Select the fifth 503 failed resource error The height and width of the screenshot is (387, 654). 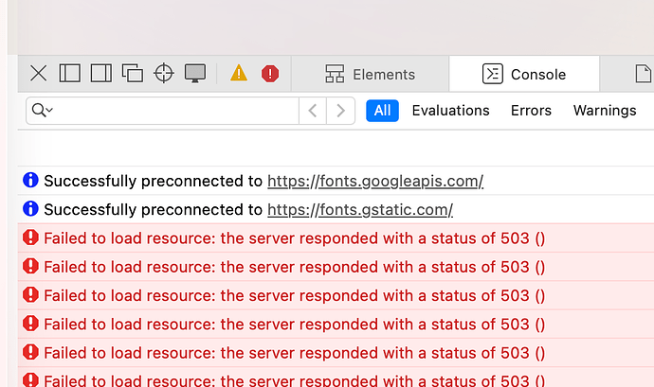(336, 353)
